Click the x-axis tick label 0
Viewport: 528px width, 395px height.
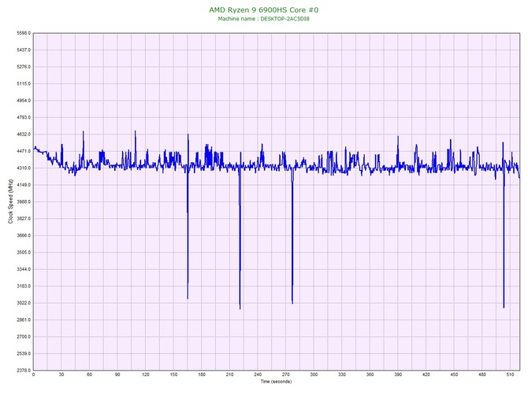click(33, 375)
